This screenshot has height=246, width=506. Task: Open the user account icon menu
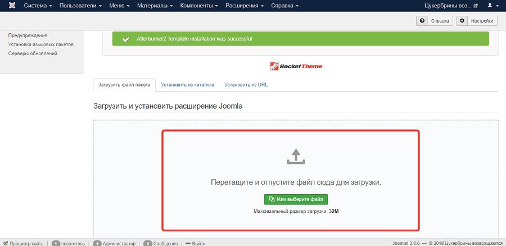(491, 6)
